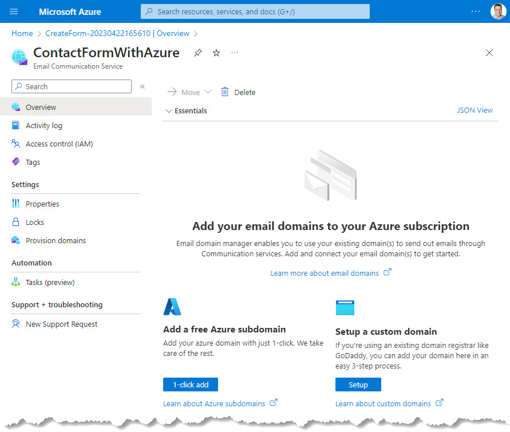Open the top bar ellipsis menu
This screenshot has height=432, width=510.
pyautogui.click(x=476, y=11)
